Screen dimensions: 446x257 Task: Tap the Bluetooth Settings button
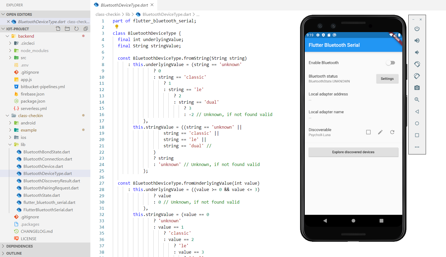387,79
